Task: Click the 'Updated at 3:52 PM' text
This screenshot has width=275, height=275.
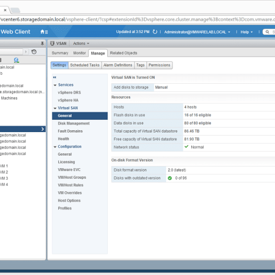Action: pyautogui.click(x=133, y=32)
